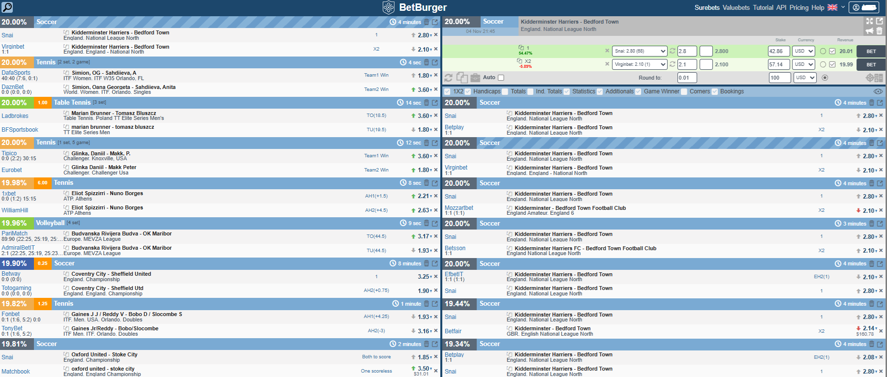Click the crosshair target icon in calculator
This screenshot has height=377, width=887.
pos(870,78)
